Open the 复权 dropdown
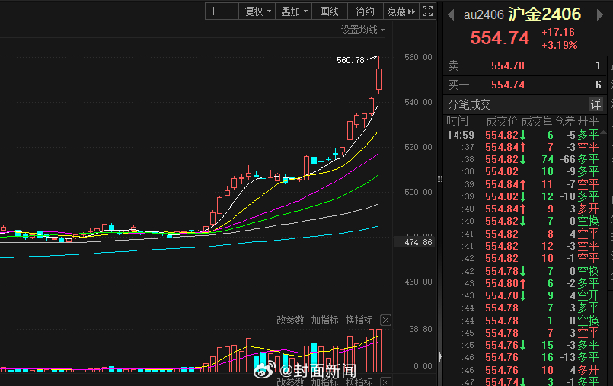 [257, 11]
